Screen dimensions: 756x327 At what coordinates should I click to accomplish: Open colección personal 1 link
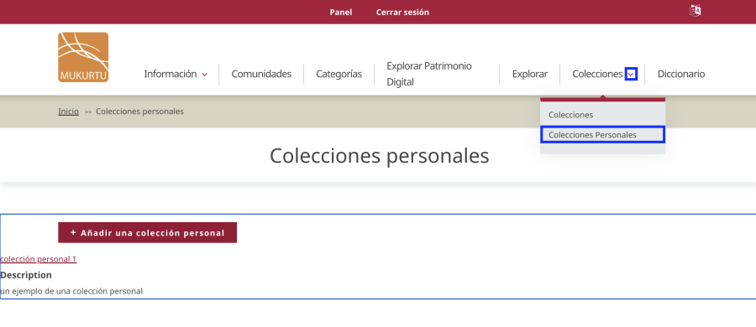(38, 259)
